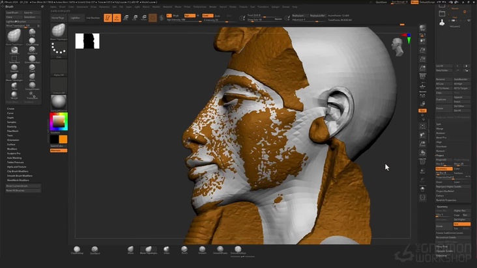Select the MaskPen brush in Brush palette
Image resolution: width=477 pixels, height=268 pixels.
pos(14,50)
